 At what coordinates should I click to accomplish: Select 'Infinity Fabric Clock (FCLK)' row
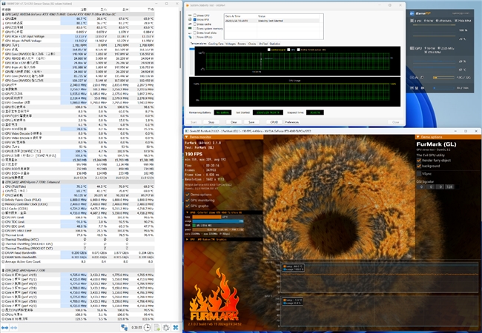coord(78,200)
